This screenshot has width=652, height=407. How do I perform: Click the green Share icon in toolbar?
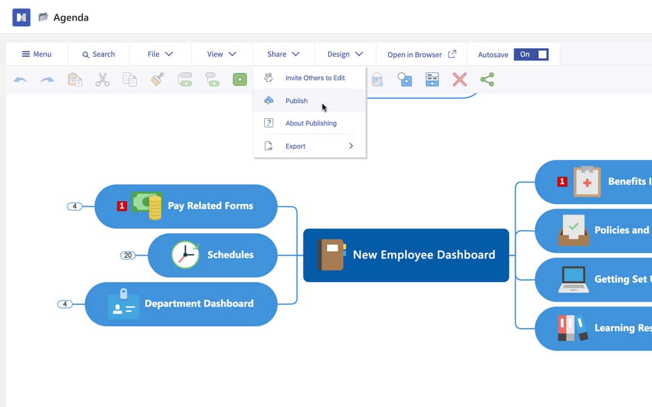pos(487,80)
